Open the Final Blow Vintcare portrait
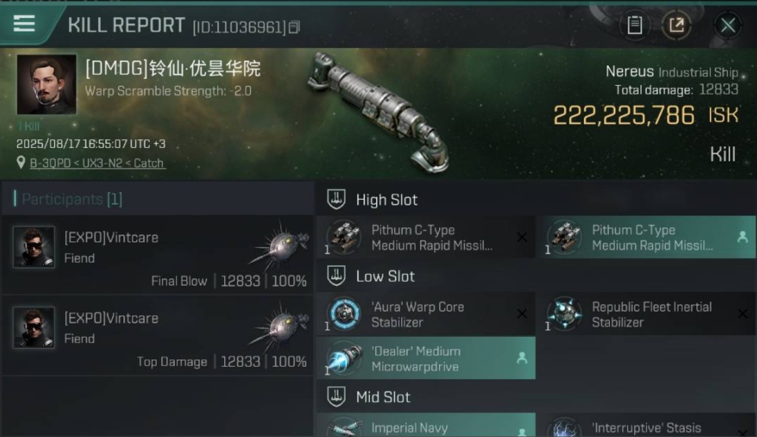757x437 pixels. [x=34, y=247]
